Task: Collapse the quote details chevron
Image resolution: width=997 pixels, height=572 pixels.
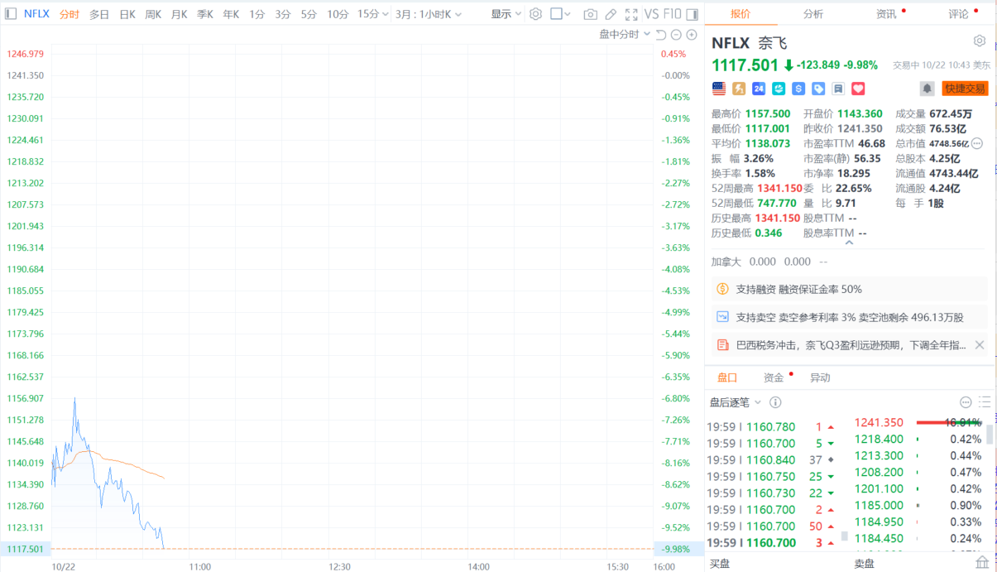Action: click(849, 243)
